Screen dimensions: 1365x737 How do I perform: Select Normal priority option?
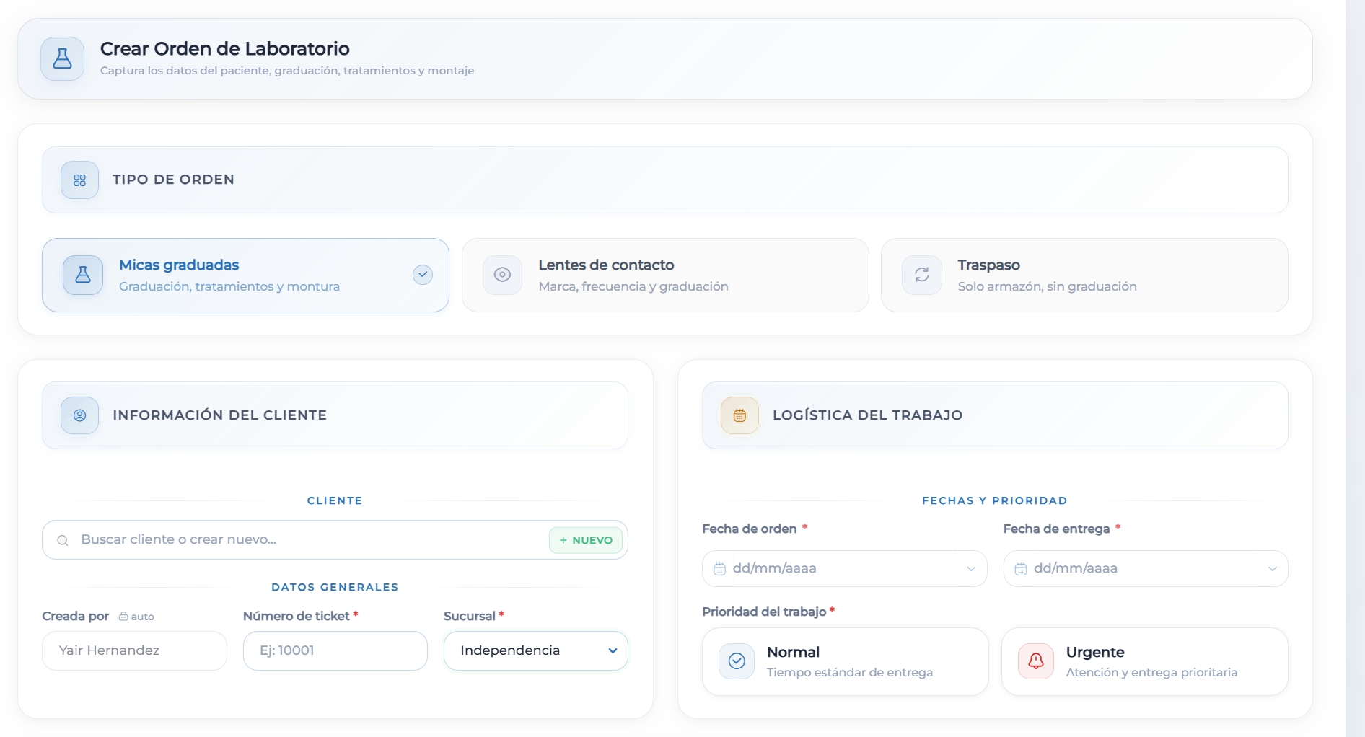coord(845,661)
